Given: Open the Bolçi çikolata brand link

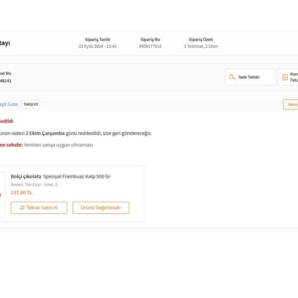Looking at the screenshot, I should 26,176.
